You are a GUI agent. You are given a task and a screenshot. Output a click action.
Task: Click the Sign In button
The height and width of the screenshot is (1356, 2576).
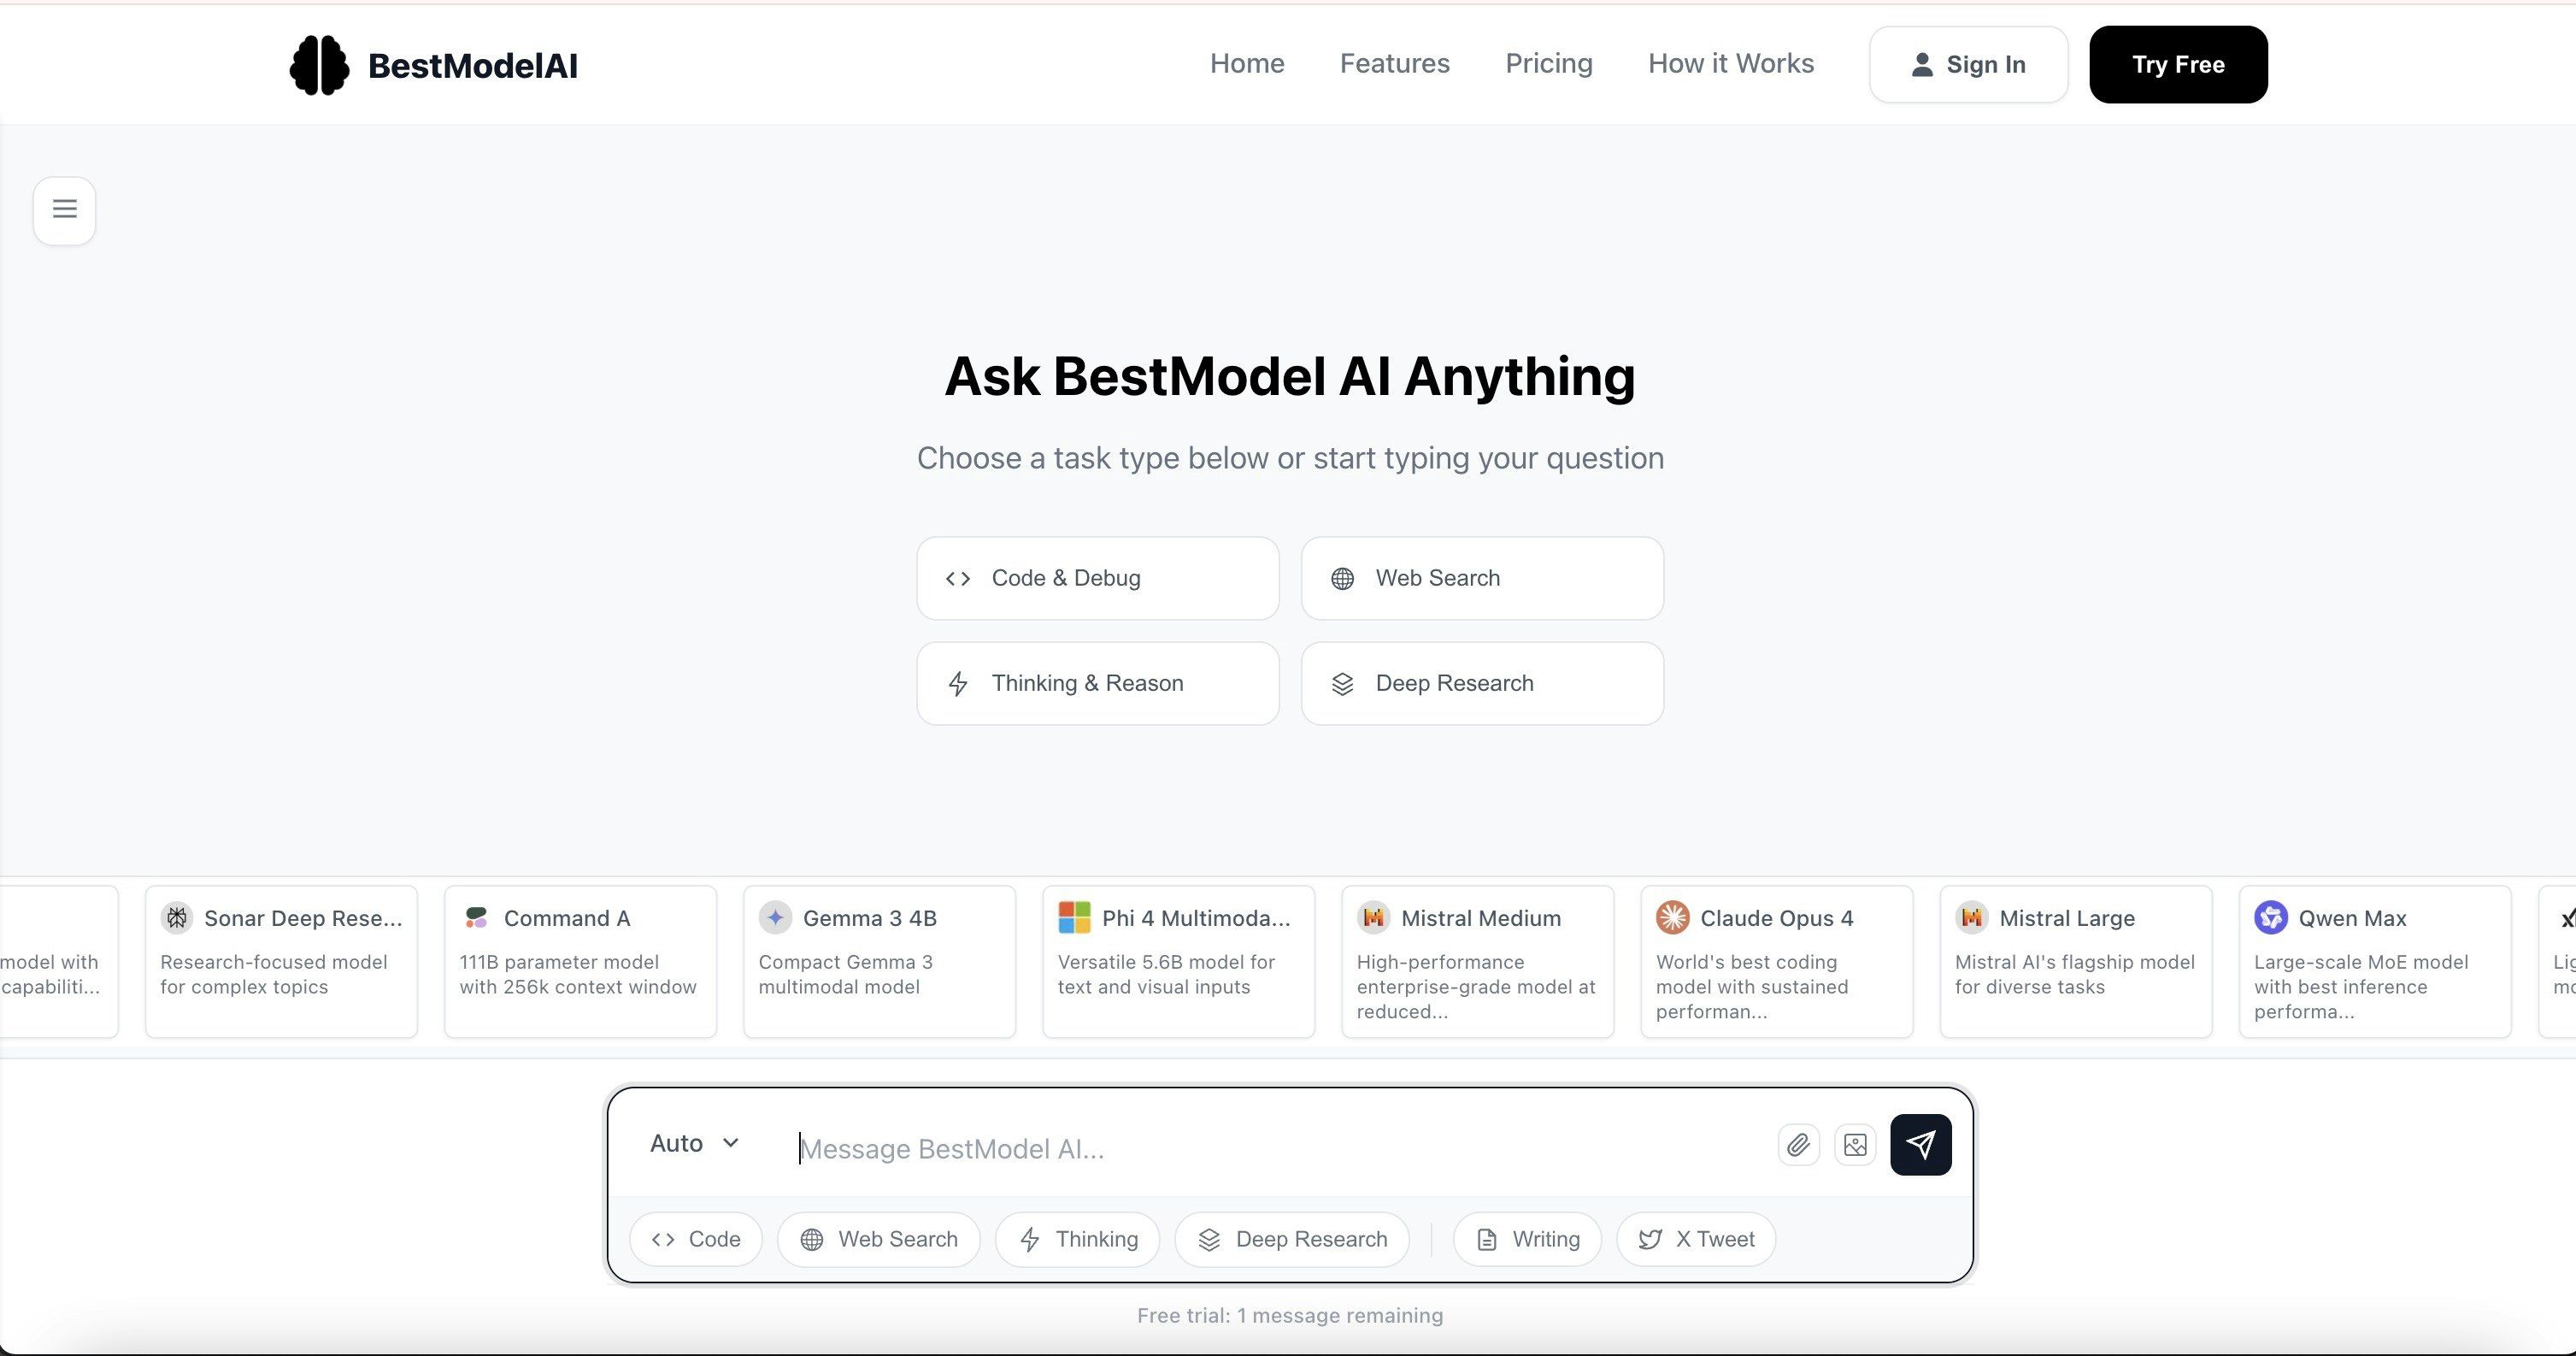pyautogui.click(x=1968, y=64)
